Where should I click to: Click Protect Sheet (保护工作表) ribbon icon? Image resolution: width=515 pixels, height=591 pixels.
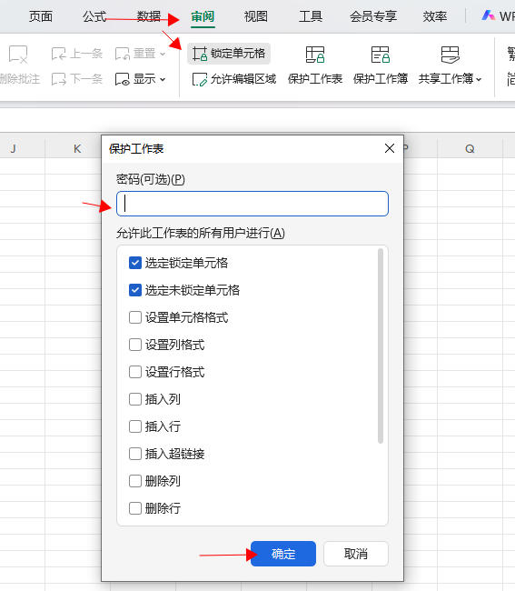coord(315,55)
